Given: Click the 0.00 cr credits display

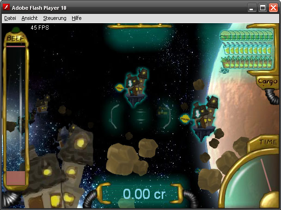Looking at the screenshot, I should [x=144, y=194].
